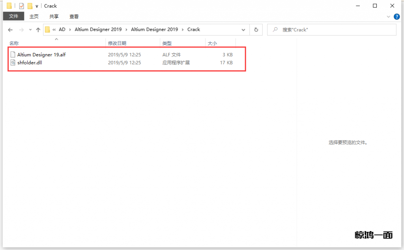
Task: Click the Properties icon in quick access toolbar
Action: (x=21, y=6)
